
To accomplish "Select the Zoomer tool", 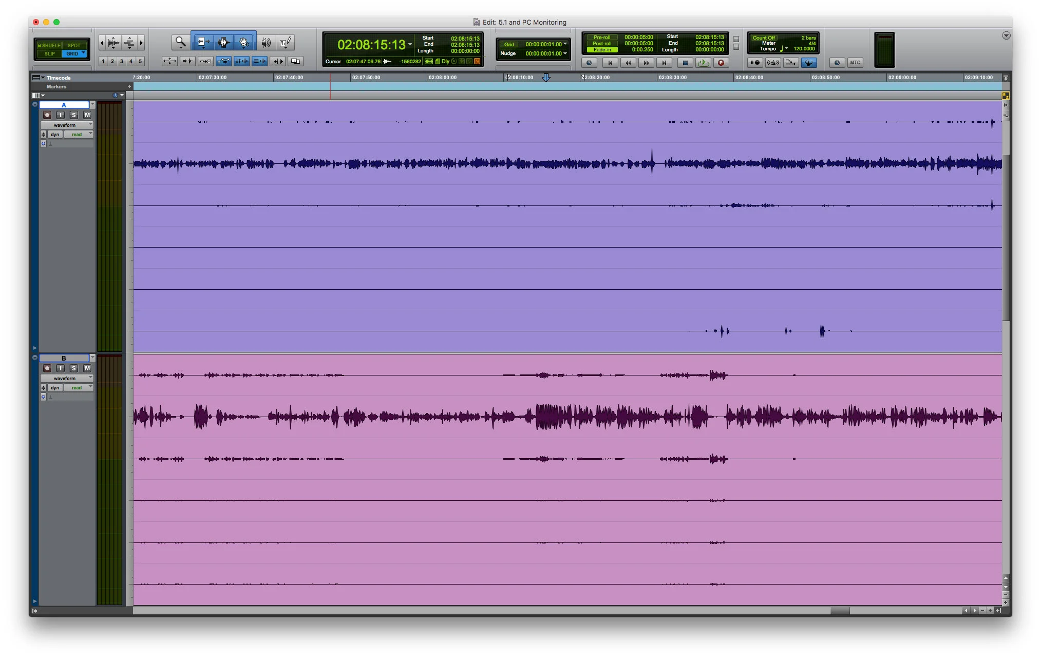I will 180,42.
